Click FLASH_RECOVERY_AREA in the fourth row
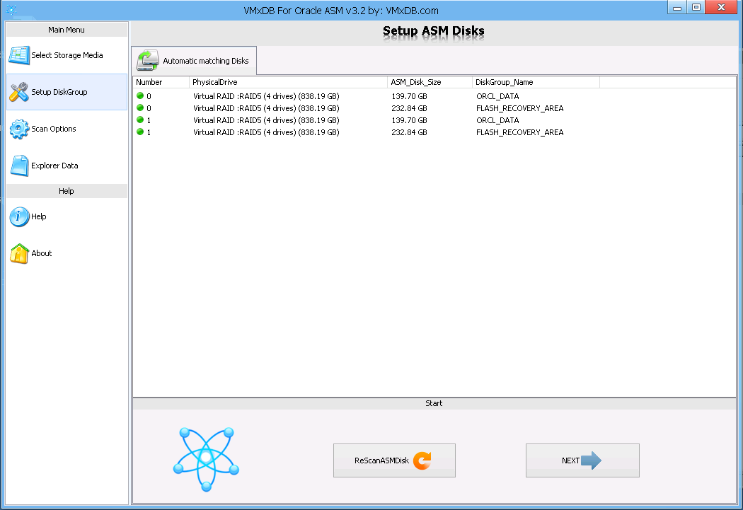 point(520,132)
